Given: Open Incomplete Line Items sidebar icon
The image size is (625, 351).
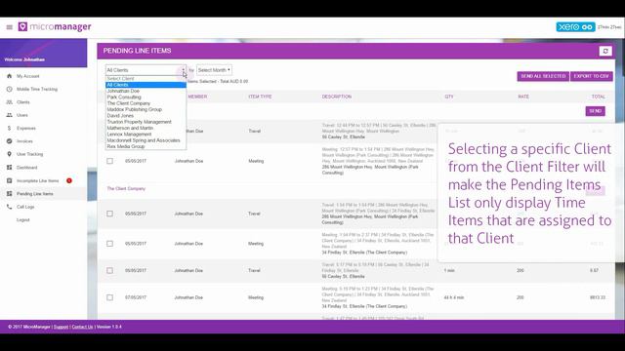Looking at the screenshot, I should (x=9, y=180).
